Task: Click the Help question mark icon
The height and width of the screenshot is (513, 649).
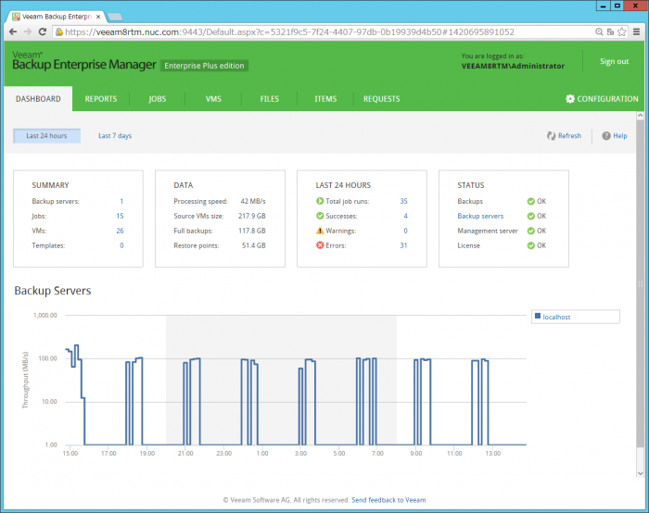Action: point(606,135)
